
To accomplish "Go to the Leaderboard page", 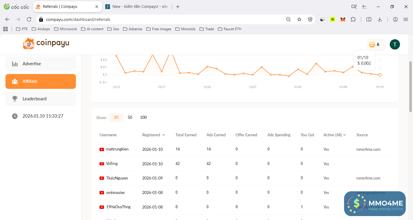I will click(x=41, y=99).
